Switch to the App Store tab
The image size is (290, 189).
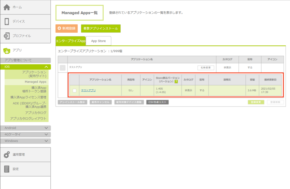point(98,41)
